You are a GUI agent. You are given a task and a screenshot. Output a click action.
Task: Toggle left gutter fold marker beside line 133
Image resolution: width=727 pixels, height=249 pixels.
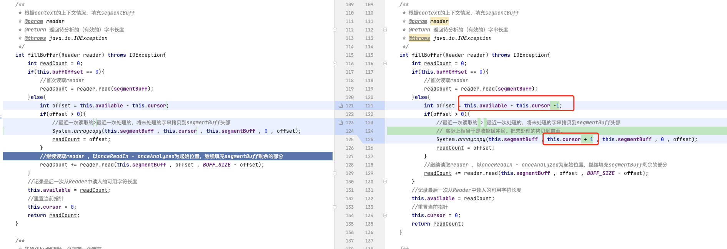(334, 207)
